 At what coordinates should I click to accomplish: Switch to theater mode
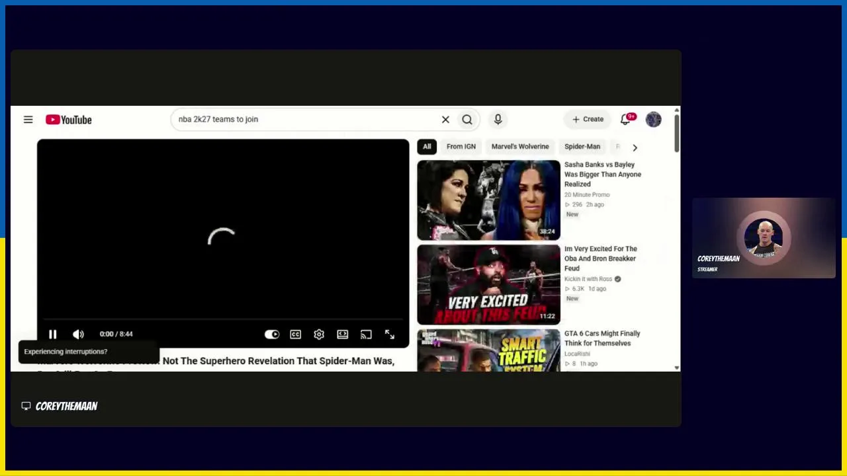click(x=342, y=334)
